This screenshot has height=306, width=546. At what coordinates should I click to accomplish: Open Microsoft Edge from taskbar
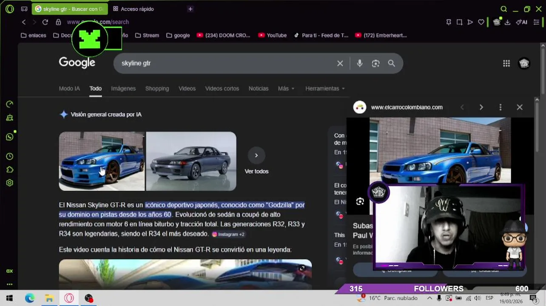[x=29, y=298]
